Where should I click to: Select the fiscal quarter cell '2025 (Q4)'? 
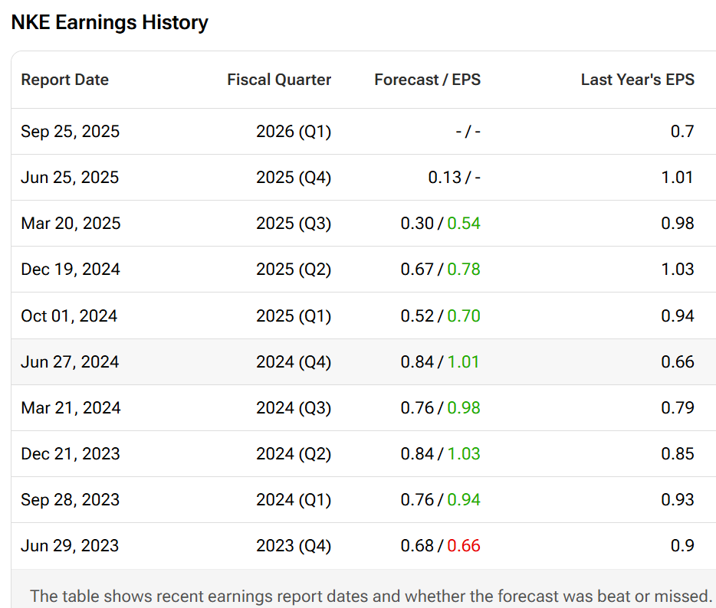click(x=294, y=178)
